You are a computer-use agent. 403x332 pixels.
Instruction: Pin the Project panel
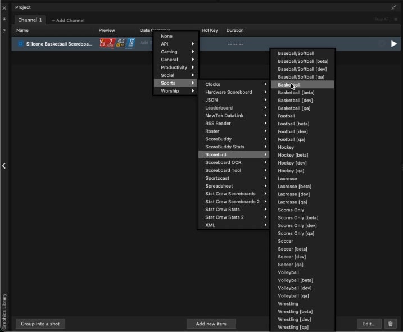4,19
